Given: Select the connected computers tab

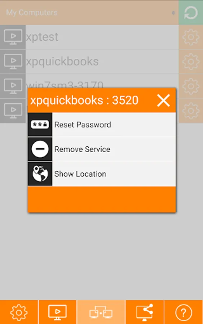Looking at the screenshot, I should coord(101,312).
